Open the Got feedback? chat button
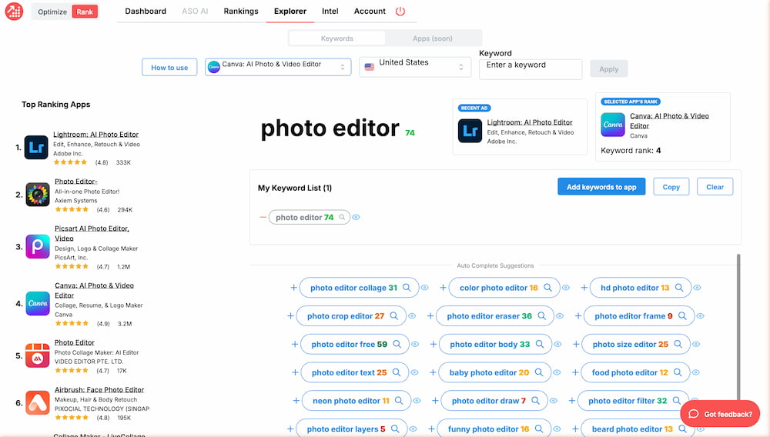The image size is (770, 437). coord(720,414)
